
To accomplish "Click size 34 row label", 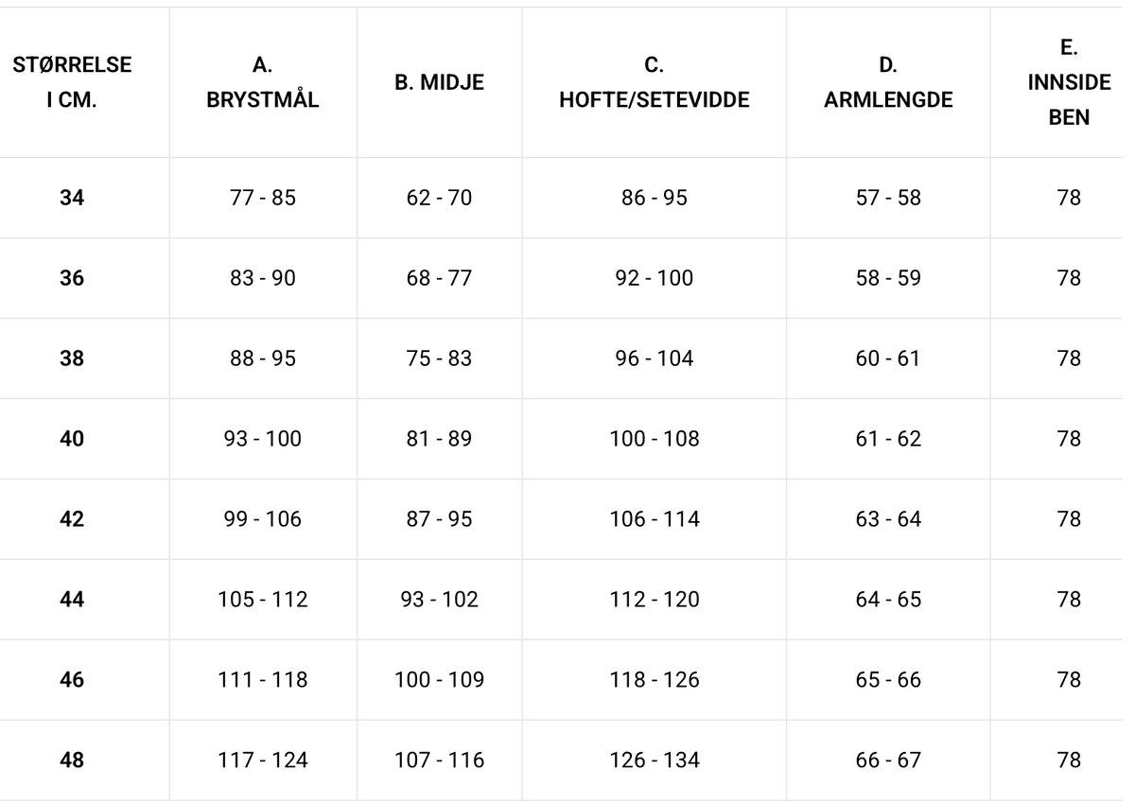I will coord(72,198).
